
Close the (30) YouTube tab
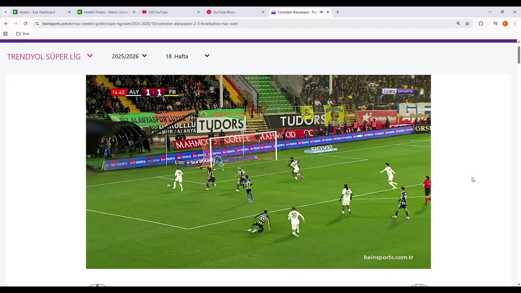pyautogui.click(x=199, y=12)
